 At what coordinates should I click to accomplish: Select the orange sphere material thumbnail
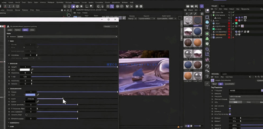pyautogui.click(x=197, y=42)
